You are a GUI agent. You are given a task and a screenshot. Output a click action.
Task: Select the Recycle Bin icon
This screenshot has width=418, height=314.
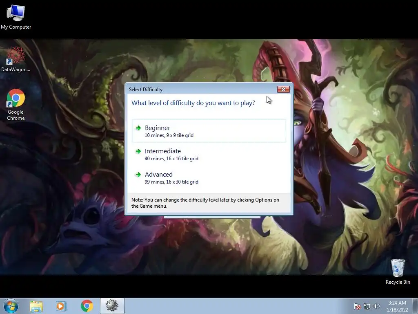point(398,271)
